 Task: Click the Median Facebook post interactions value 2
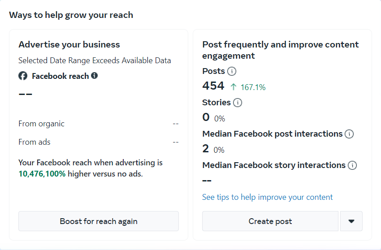(x=206, y=149)
